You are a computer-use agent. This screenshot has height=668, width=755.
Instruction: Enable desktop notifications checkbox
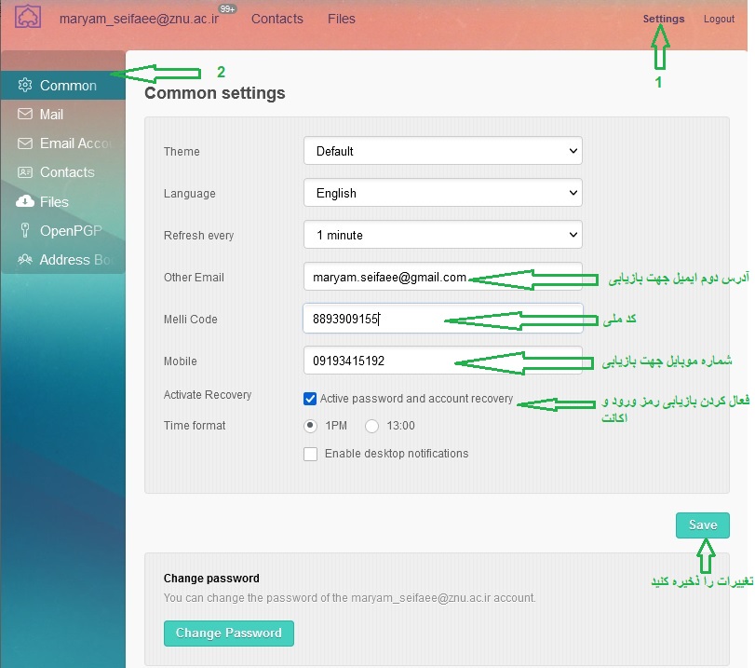click(x=311, y=454)
